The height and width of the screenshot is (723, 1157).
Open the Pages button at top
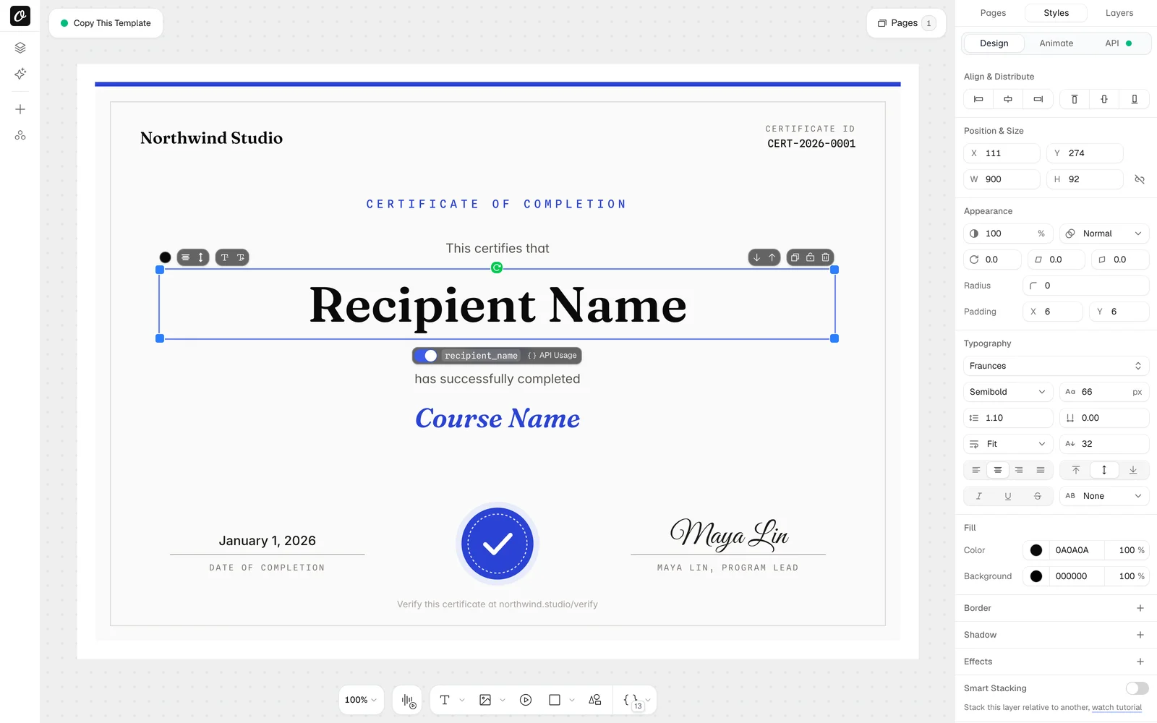tap(906, 23)
